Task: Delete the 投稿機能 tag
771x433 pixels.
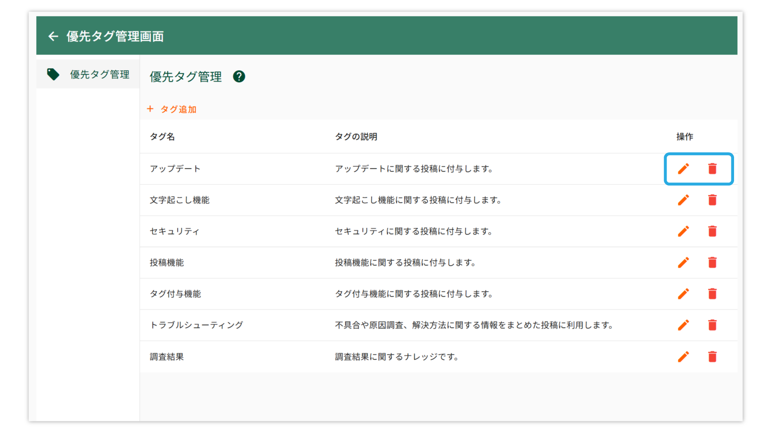Action: tap(712, 263)
